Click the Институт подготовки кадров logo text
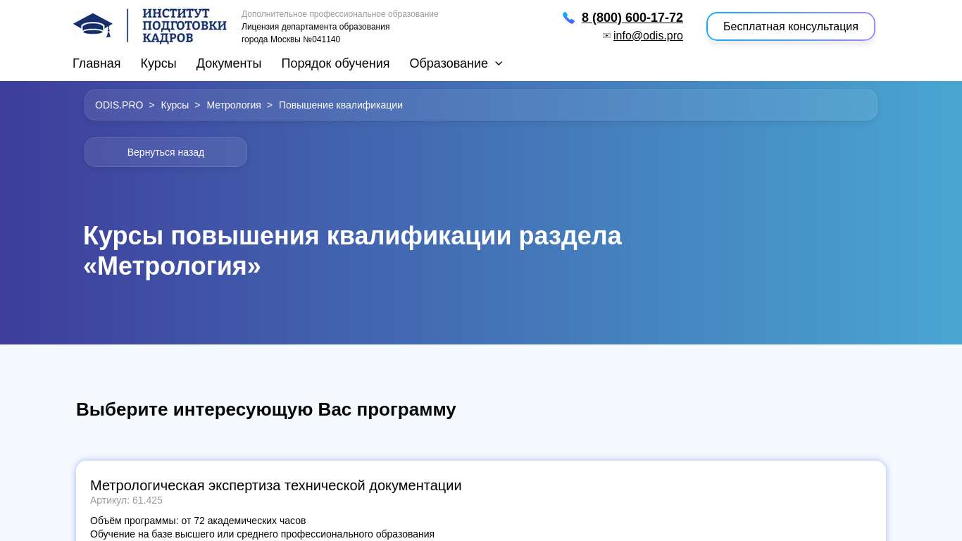962x541 pixels. (184, 26)
